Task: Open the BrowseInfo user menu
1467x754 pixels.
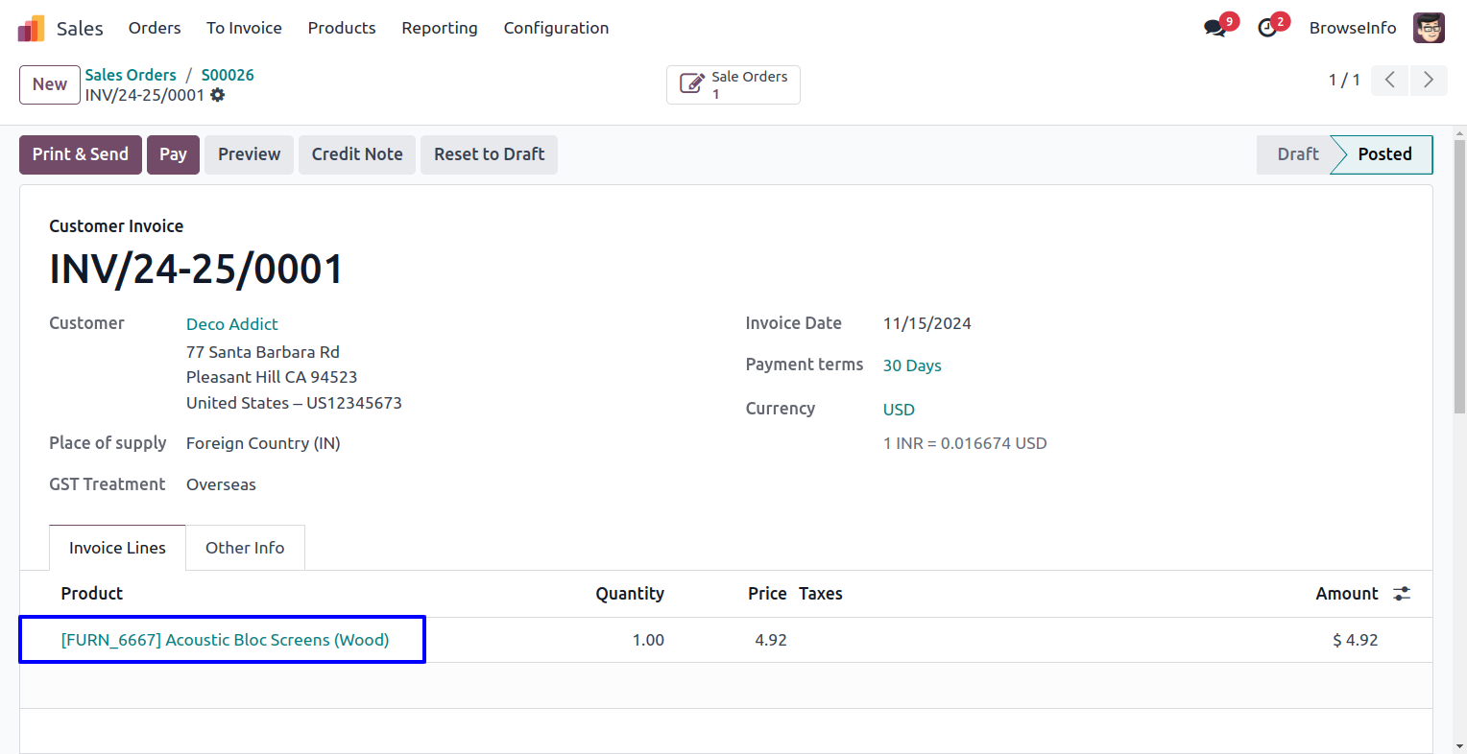Action: 1352,28
